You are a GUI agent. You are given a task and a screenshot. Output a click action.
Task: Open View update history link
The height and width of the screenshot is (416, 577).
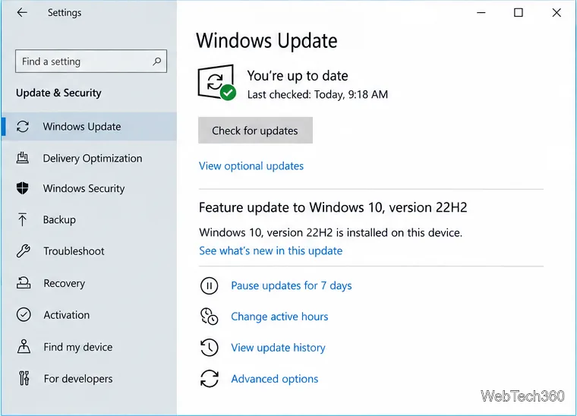tap(278, 348)
